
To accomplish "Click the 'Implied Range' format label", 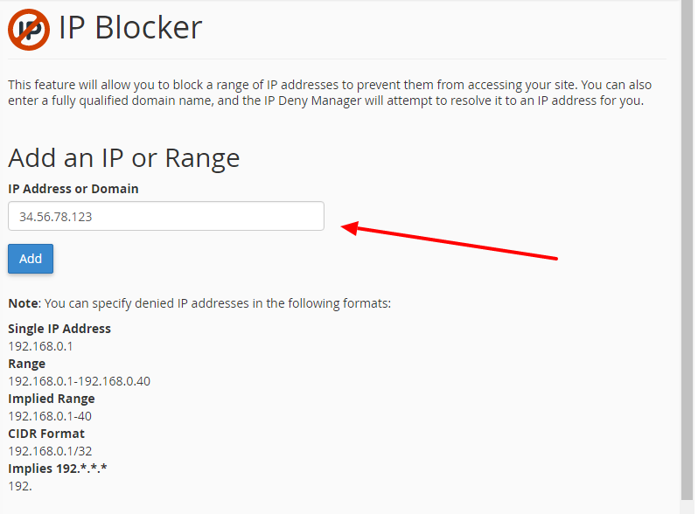I will (x=52, y=399).
